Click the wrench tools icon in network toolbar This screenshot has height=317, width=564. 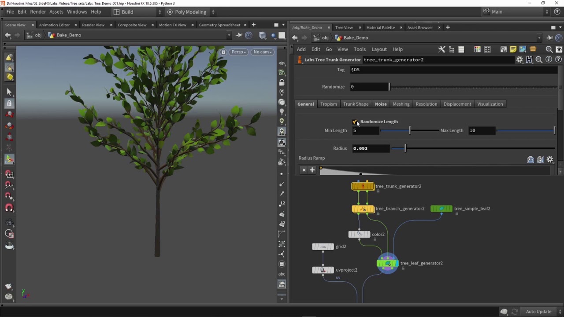(442, 49)
